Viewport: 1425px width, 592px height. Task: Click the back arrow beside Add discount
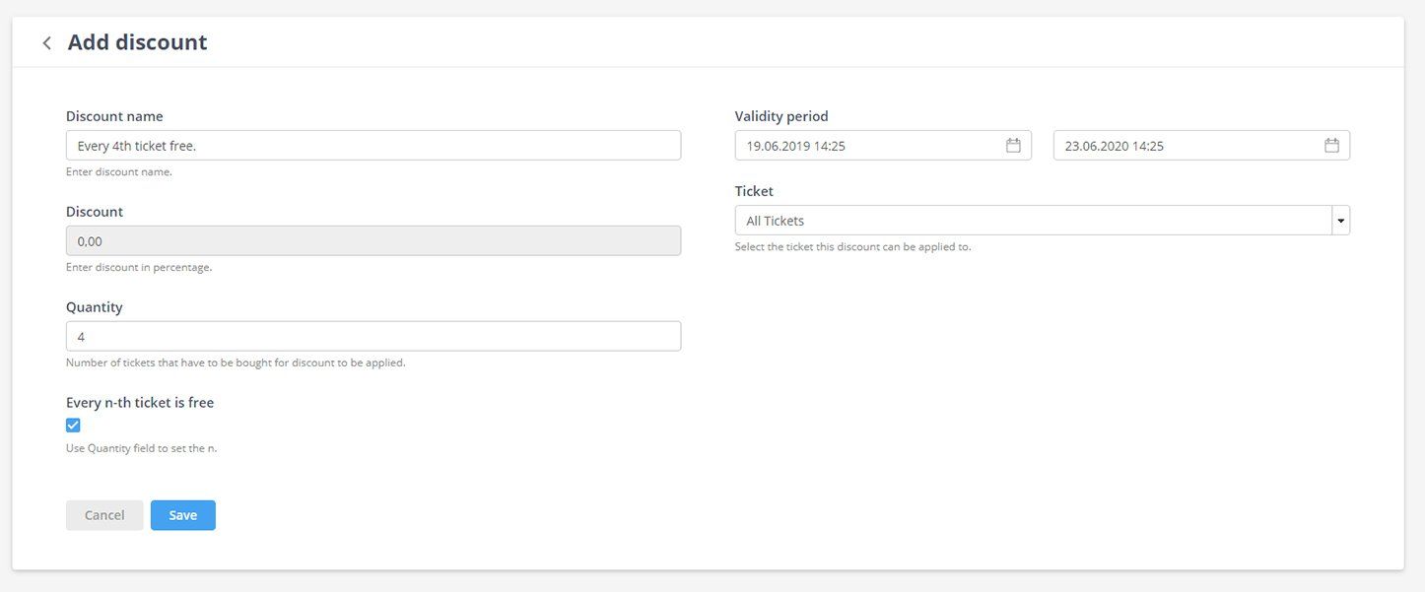[46, 43]
